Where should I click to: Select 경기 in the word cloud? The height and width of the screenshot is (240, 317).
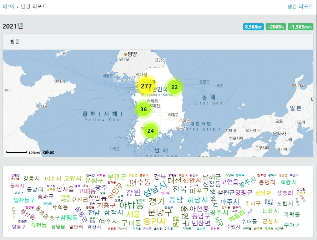[157, 201]
